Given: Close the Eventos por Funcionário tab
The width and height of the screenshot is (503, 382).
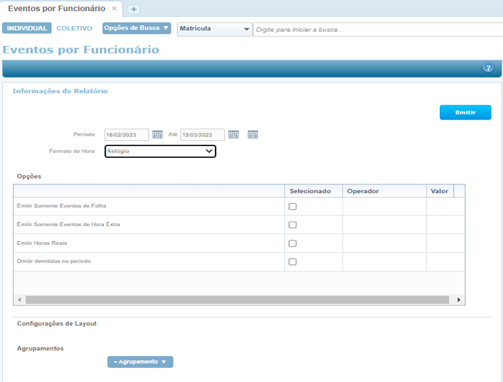Looking at the screenshot, I should (x=114, y=9).
